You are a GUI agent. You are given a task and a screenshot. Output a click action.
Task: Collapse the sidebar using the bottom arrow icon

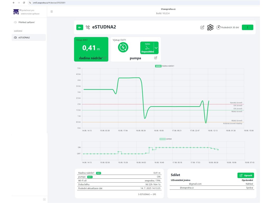(x=44, y=199)
